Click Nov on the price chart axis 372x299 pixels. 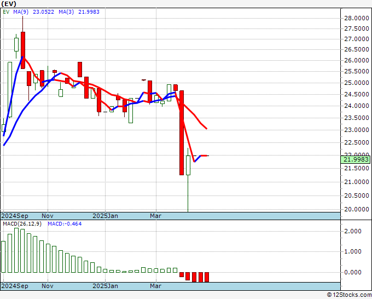(48, 216)
